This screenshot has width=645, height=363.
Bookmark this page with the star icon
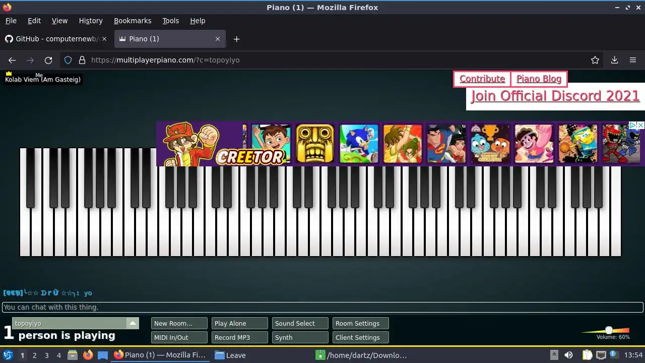pos(595,60)
